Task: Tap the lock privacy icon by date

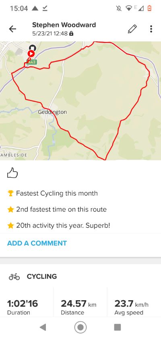Action: 71,34
